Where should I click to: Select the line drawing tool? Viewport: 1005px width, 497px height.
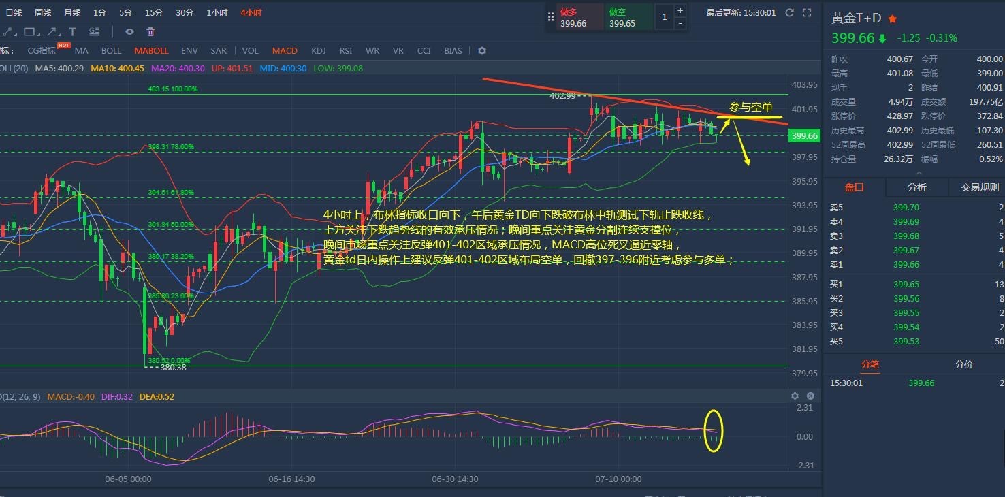[x=7, y=31]
